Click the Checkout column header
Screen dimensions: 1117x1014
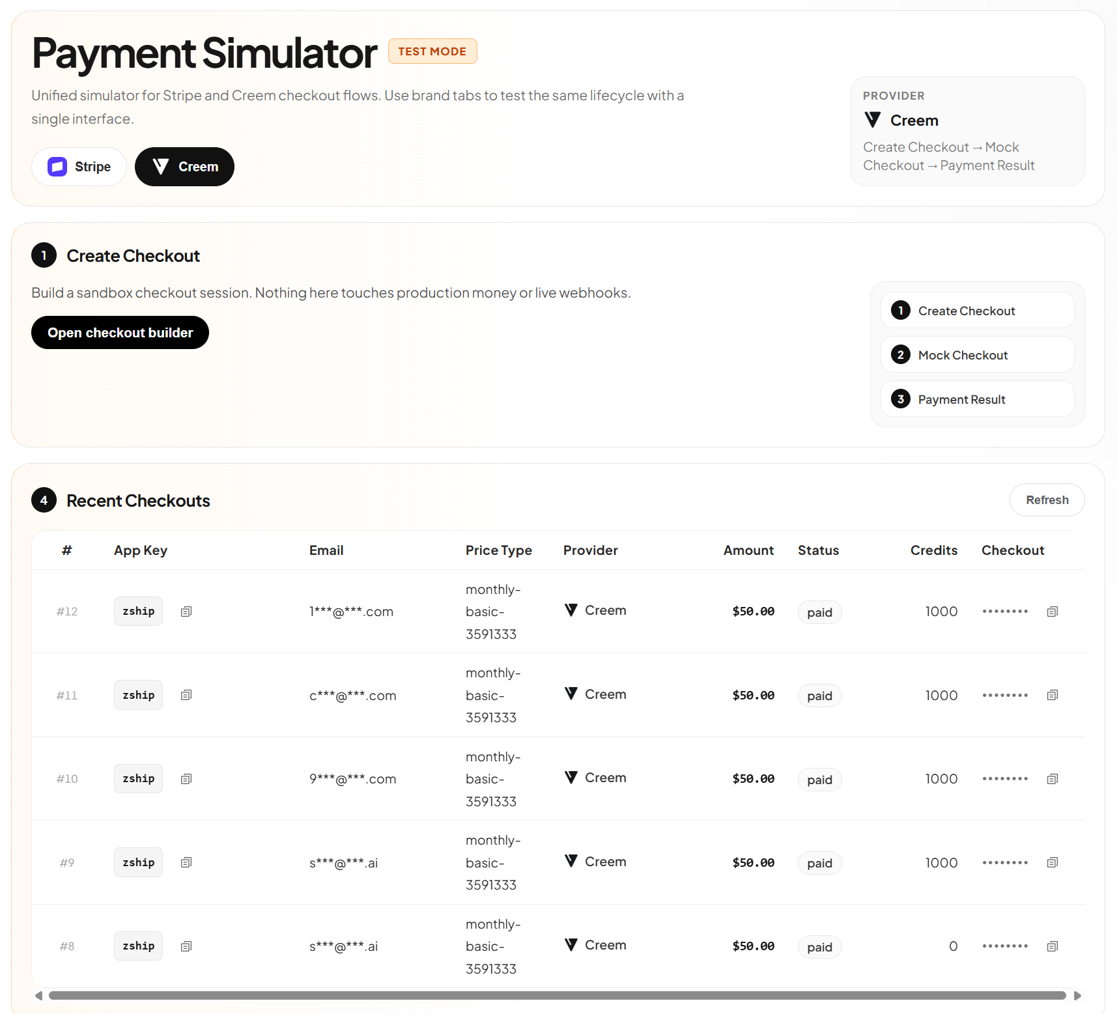click(x=1013, y=550)
